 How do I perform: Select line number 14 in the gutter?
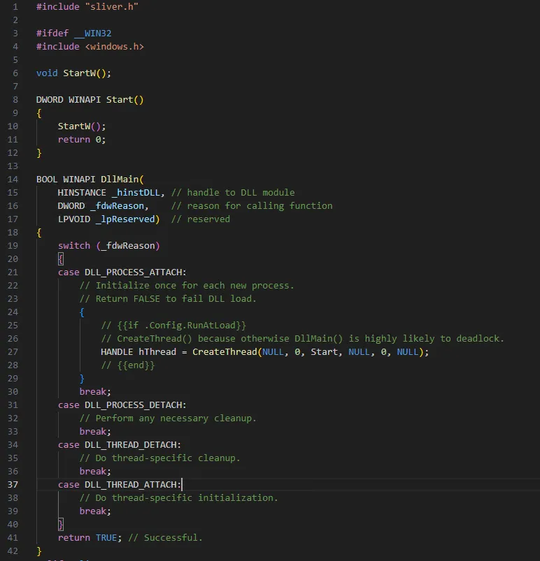(x=13, y=180)
